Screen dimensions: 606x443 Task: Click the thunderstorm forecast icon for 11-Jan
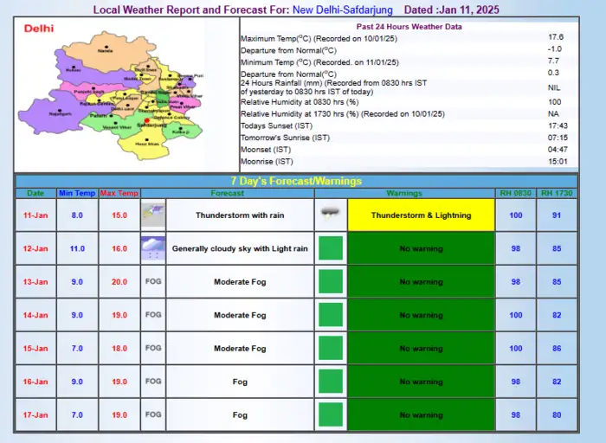click(x=153, y=215)
